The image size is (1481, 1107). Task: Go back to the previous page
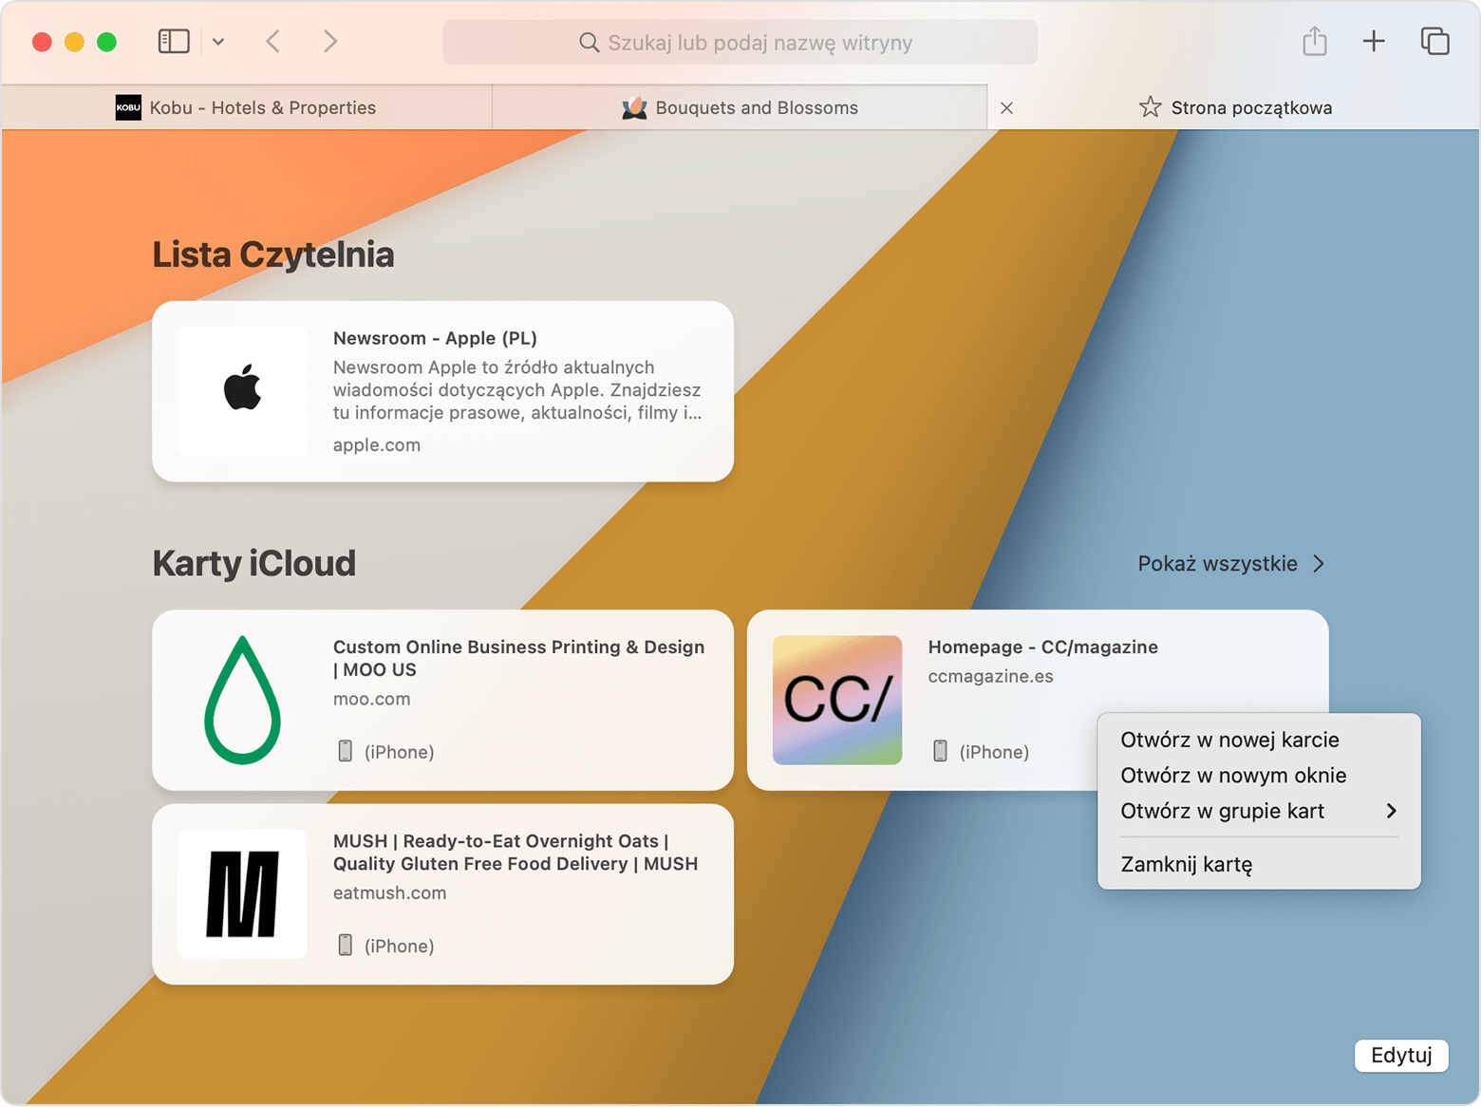273,41
